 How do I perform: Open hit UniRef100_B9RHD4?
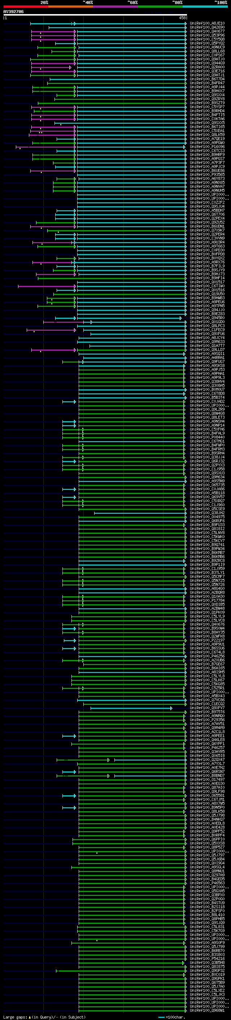pos(207,111)
